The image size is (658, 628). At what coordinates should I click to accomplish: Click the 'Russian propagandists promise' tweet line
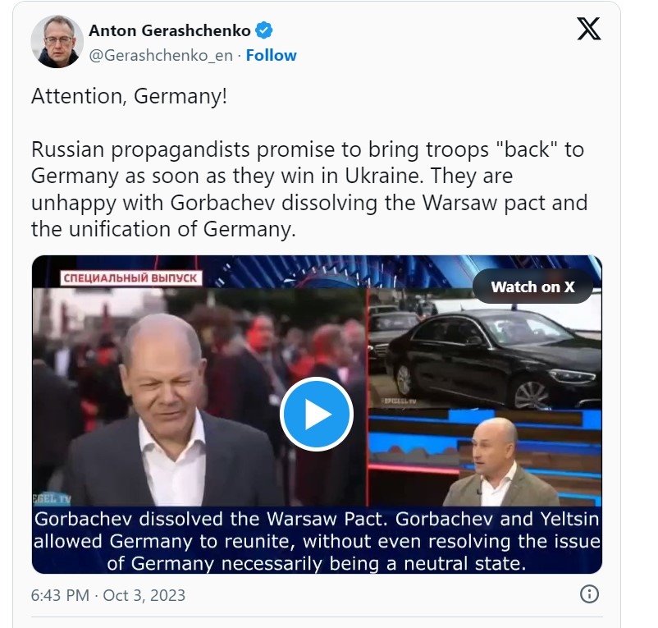click(x=308, y=149)
